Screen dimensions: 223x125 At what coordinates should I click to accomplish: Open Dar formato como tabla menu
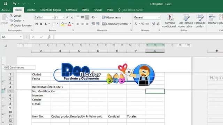tap(186, 21)
